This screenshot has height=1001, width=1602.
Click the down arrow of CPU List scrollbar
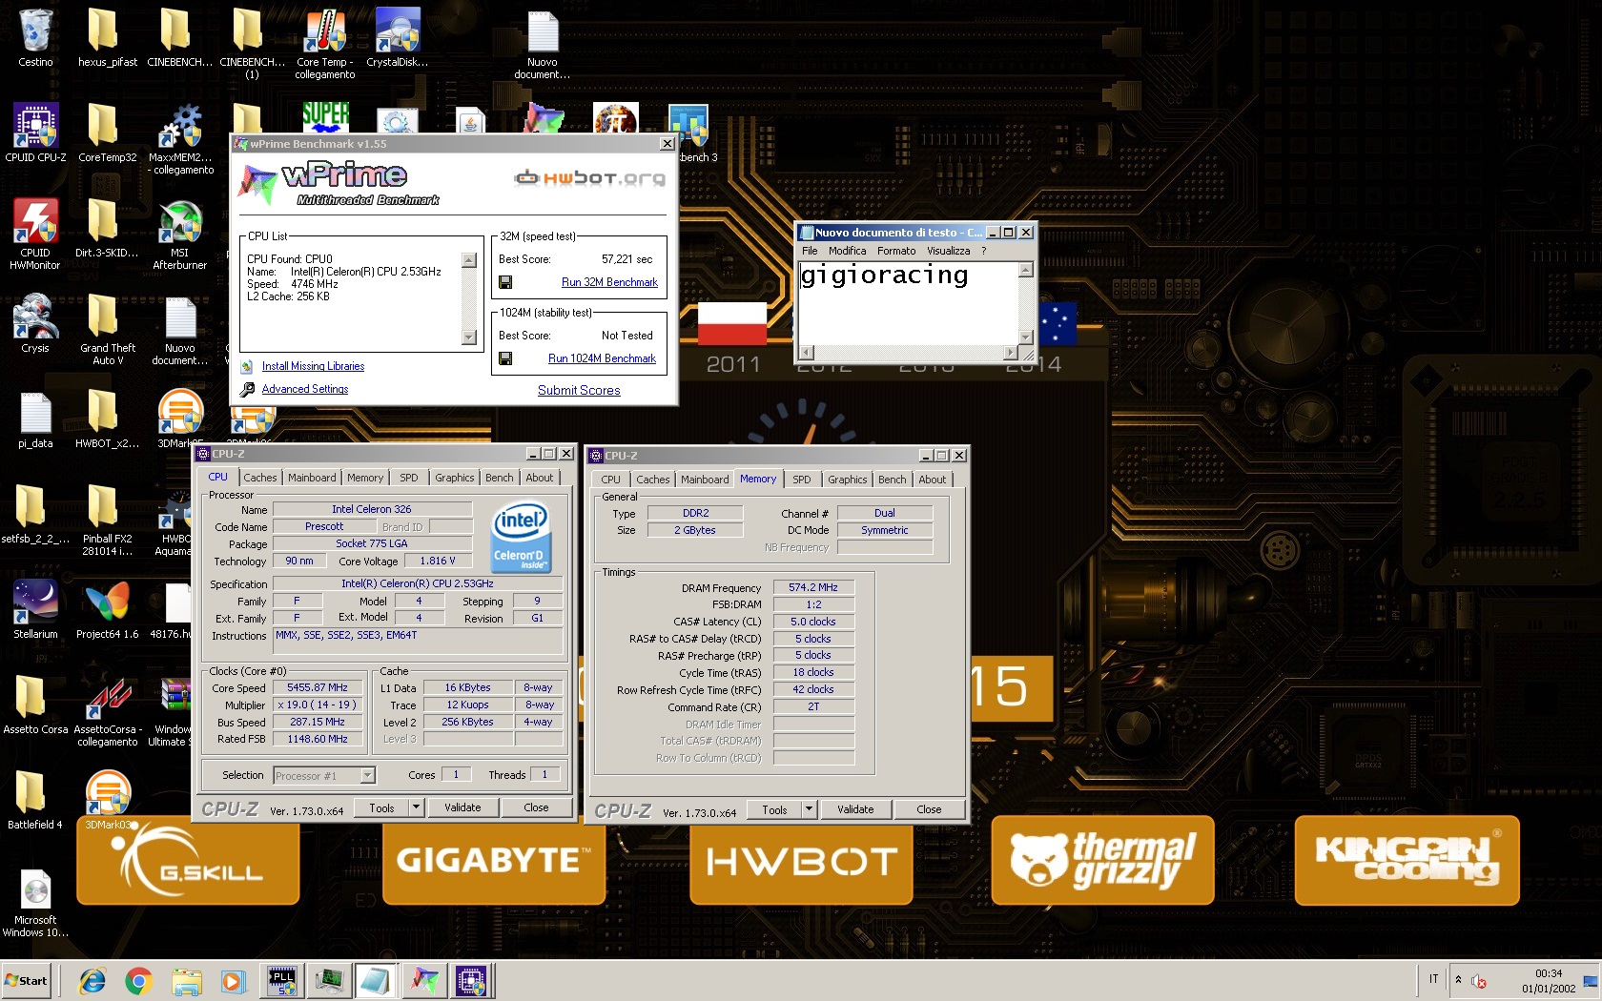coord(468,337)
